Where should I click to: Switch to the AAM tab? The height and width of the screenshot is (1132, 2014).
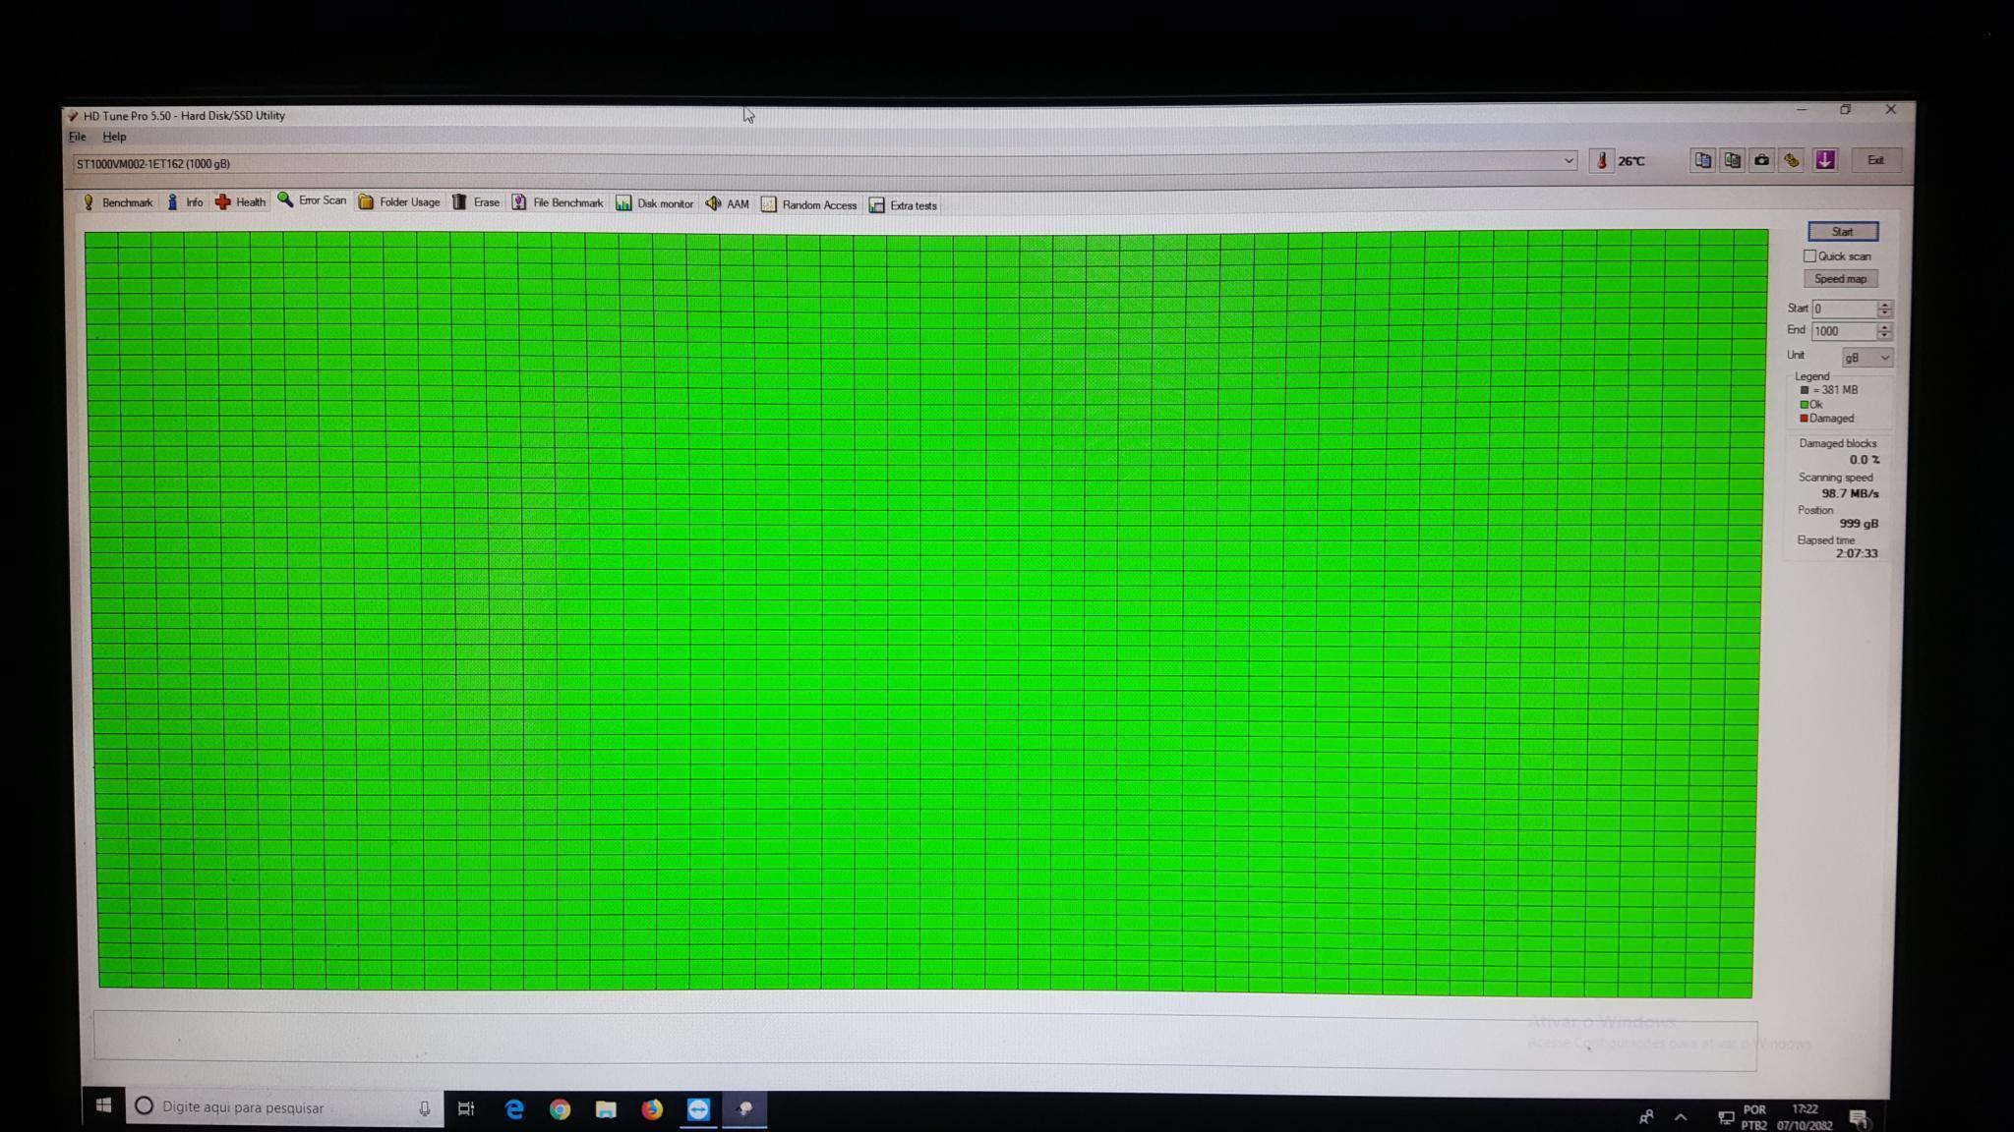coord(728,204)
